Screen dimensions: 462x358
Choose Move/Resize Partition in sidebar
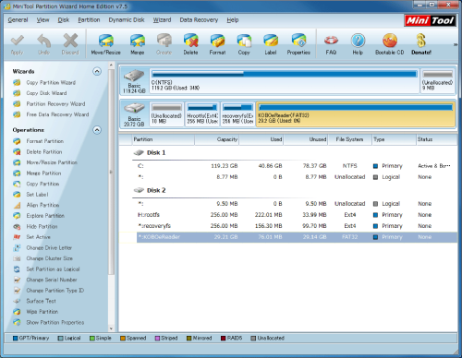[x=52, y=162]
